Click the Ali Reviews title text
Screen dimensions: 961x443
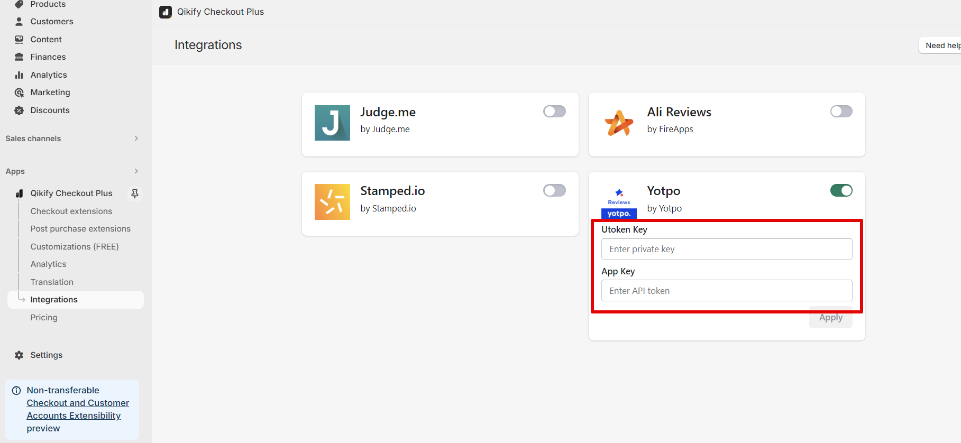point(679,112)
